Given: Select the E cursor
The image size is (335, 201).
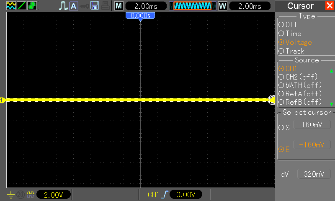Looking at the screenshot, I should 284,149.
